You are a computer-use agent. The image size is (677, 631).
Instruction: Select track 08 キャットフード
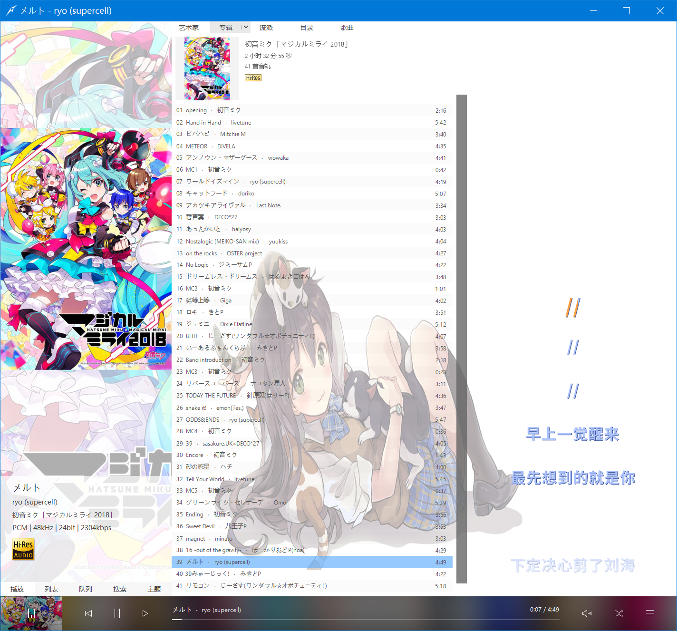312,194
